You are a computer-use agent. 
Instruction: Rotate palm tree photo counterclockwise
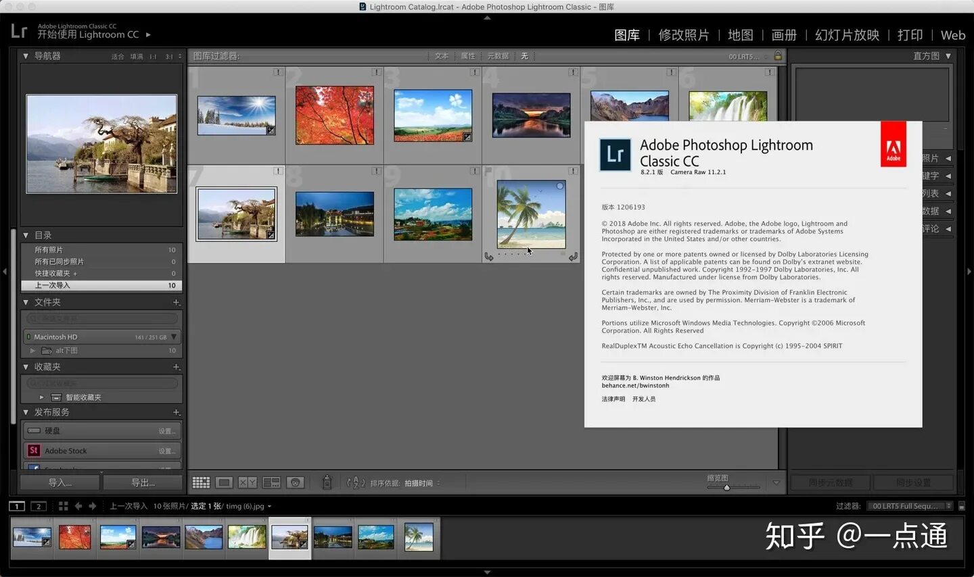tap(489, 257)
